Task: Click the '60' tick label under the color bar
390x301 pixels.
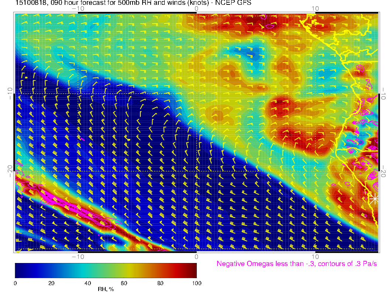Action: (124, 283)
